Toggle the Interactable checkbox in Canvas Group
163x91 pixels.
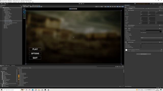point(141,45)
